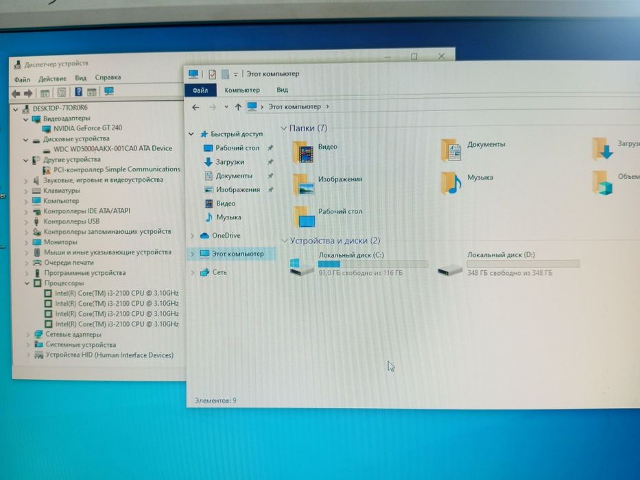This screenshot has width=640, height=480.
Task: Click the Quick Access Toolbar customize arrow
Action: (235, 75)
